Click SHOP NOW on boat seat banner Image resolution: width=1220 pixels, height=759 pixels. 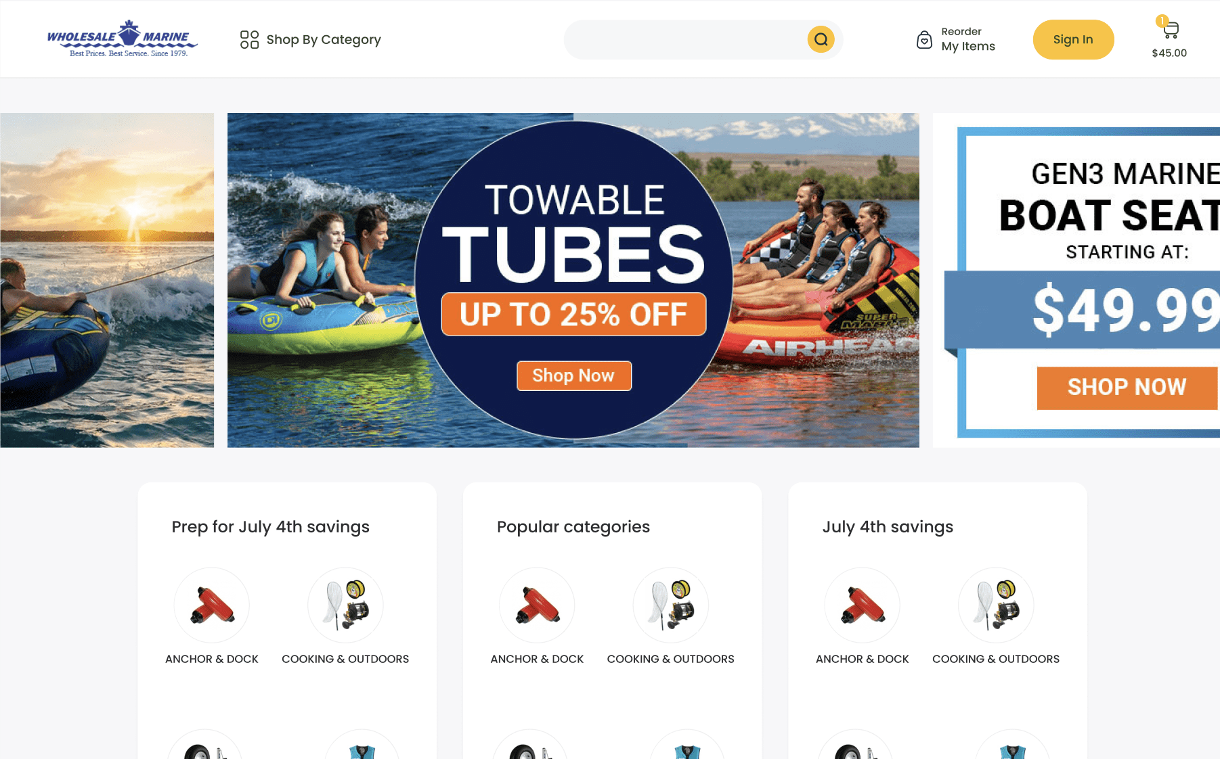coord(1127,388)
